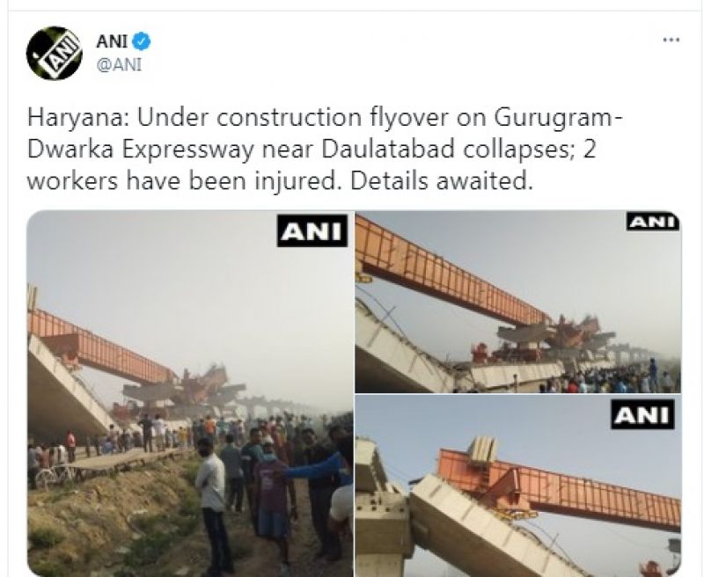704x577 pixels.
Task: Click the ANI watermark on left photo
Action: coord(312,230)
